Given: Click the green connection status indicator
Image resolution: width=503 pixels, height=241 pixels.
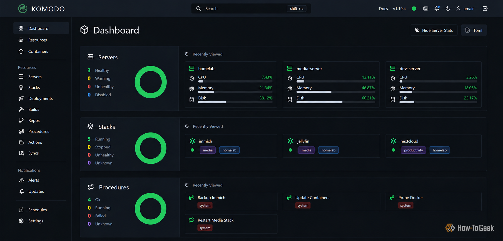Looking at the screenshot, I should click(x=414, y=9).
